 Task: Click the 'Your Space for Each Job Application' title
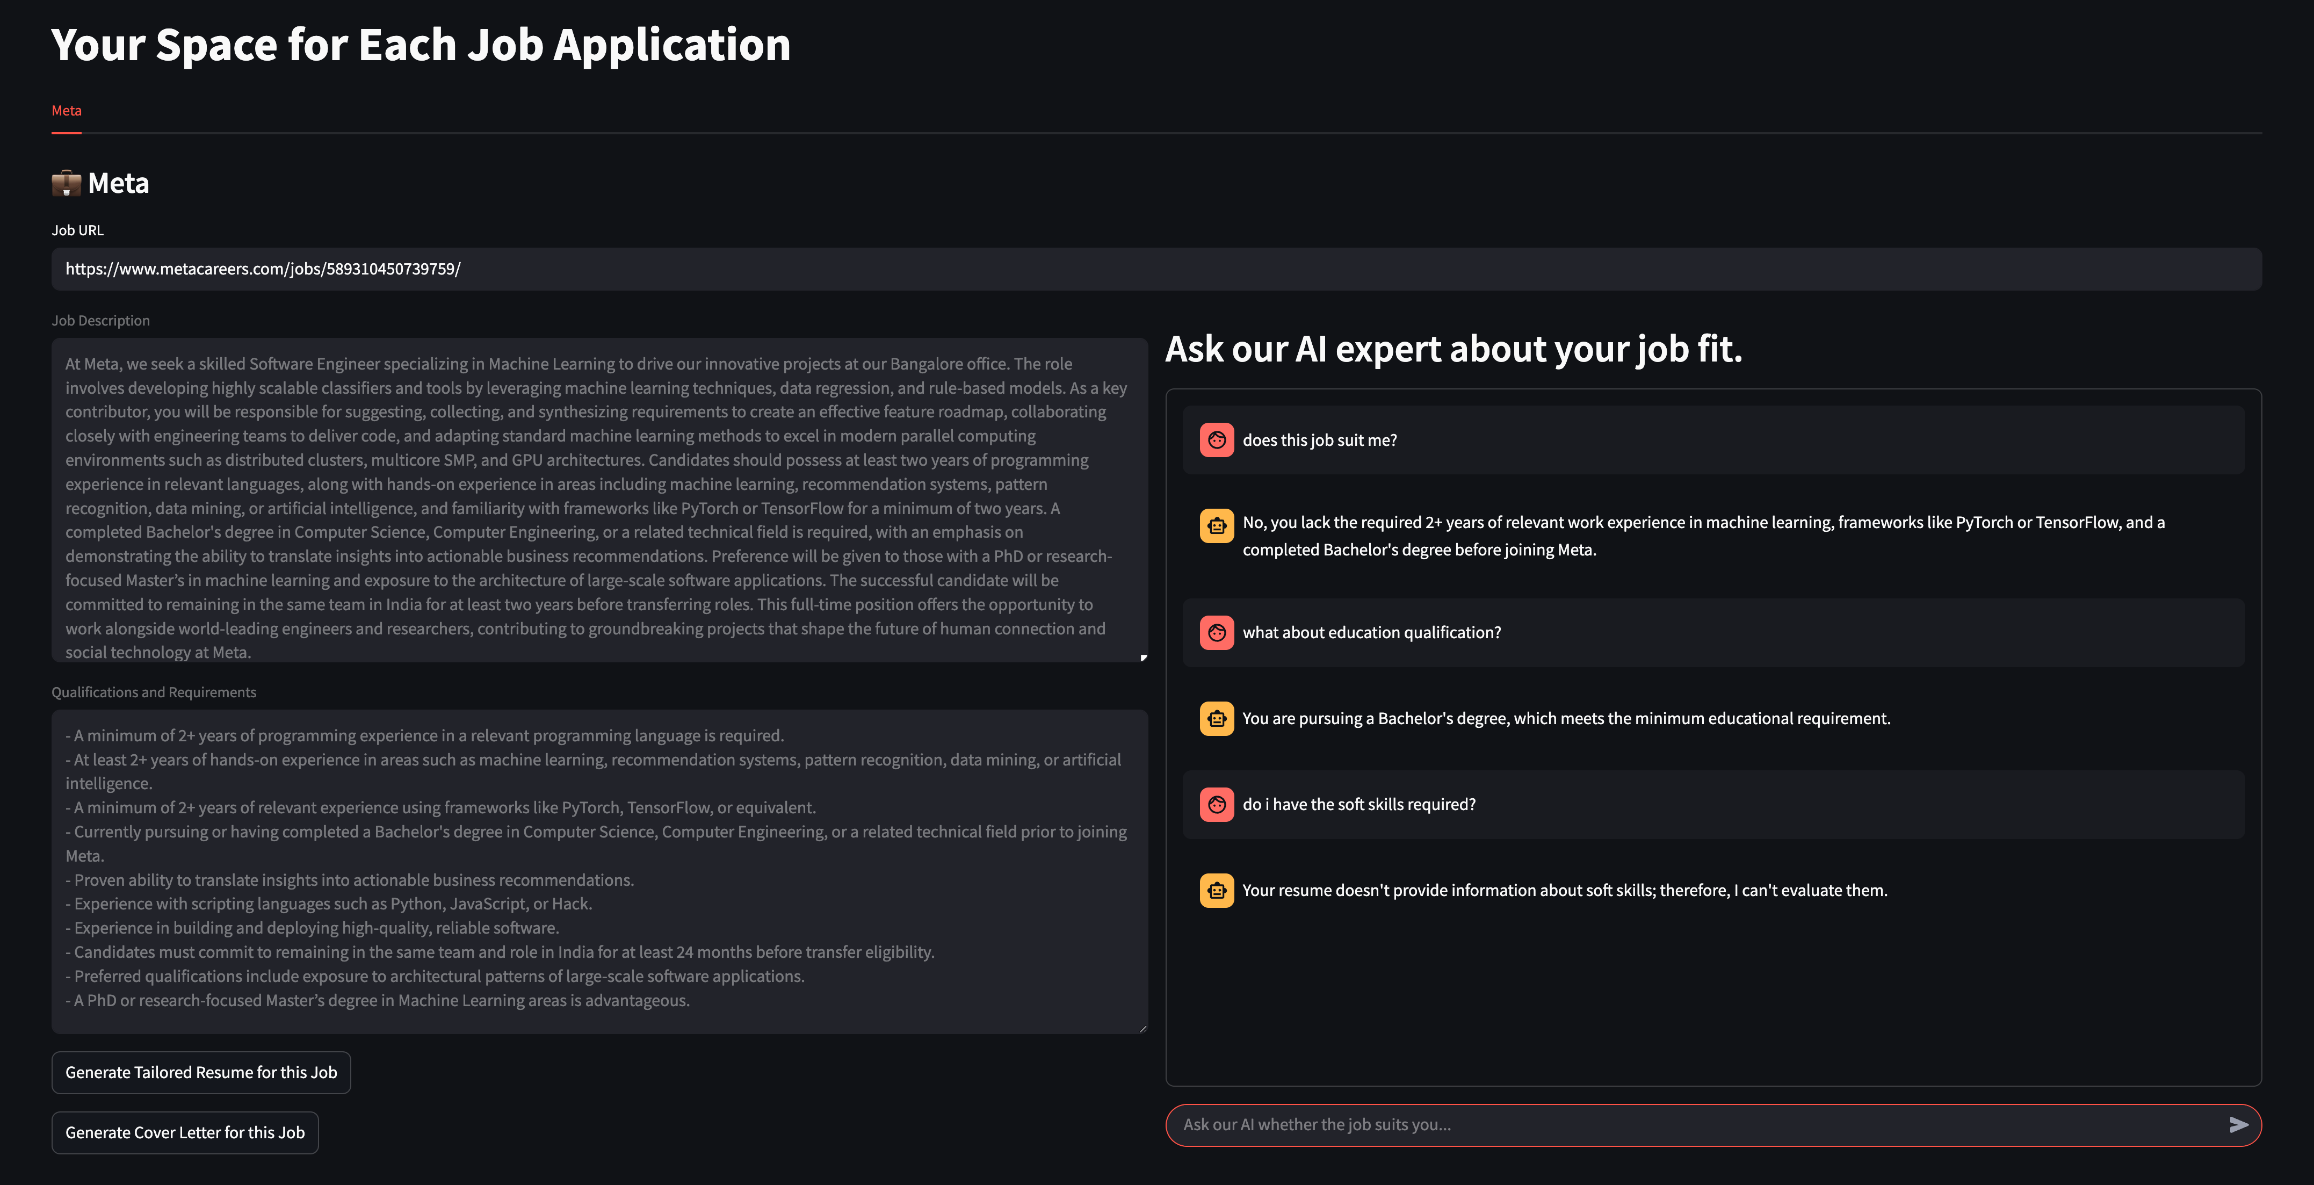[x=421, y=45]
